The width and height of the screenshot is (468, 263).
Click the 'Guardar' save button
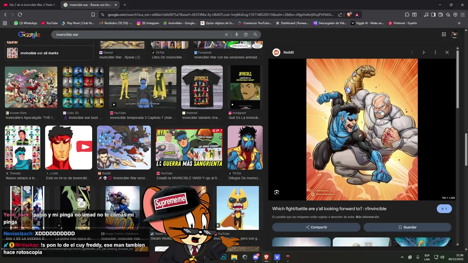point(407,227)
